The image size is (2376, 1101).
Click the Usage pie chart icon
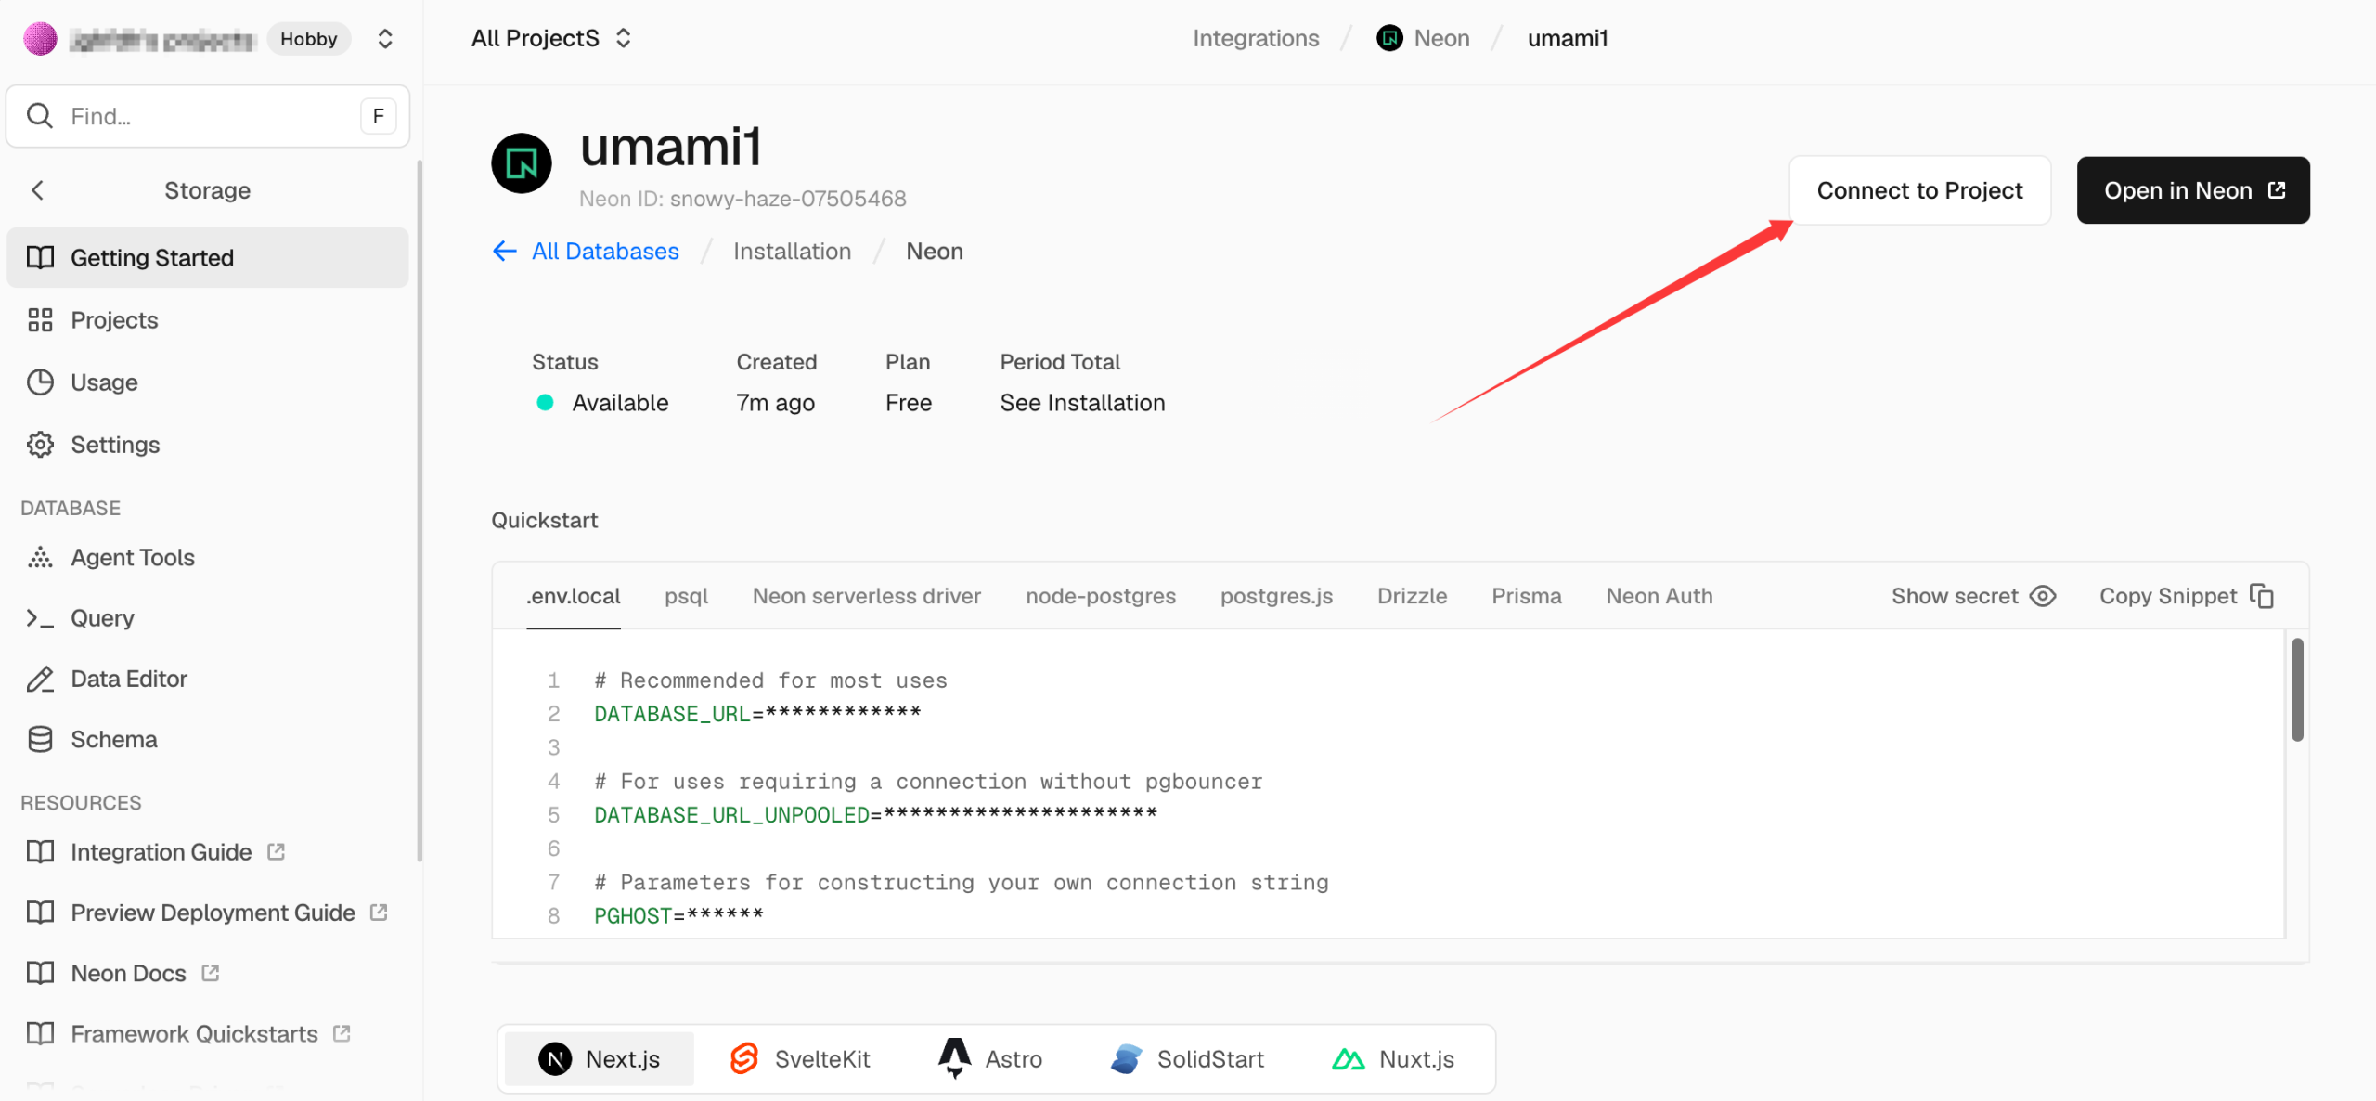pos(40,382)
